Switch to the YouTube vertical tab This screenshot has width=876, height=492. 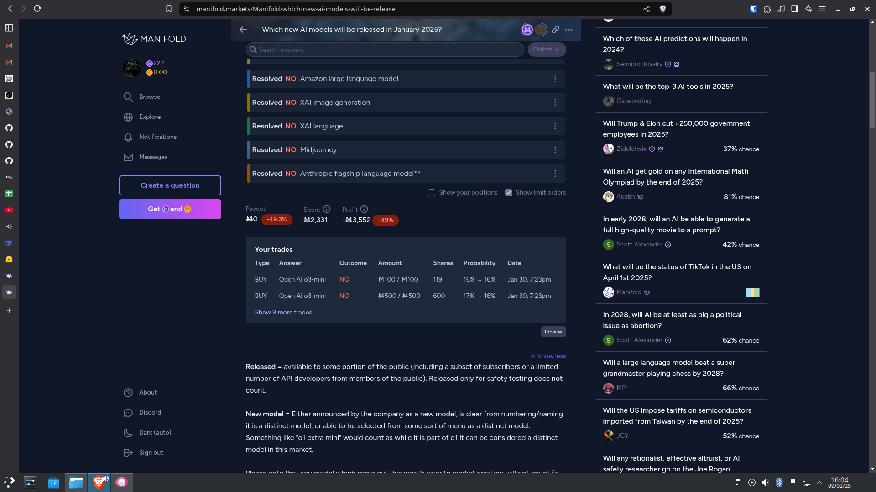point(9,210)
